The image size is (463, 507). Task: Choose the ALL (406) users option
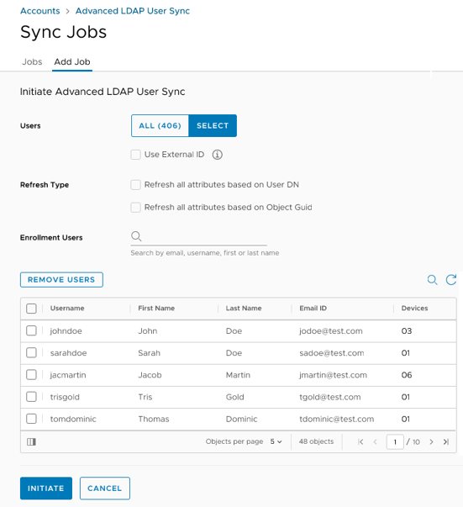click(x=160, y=126)
